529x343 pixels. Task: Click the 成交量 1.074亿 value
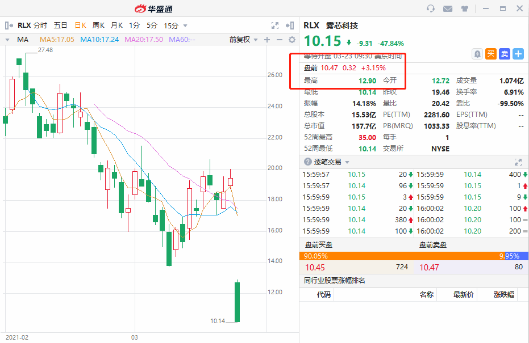click(511, 81)
